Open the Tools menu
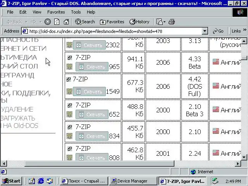 [76, 12]
